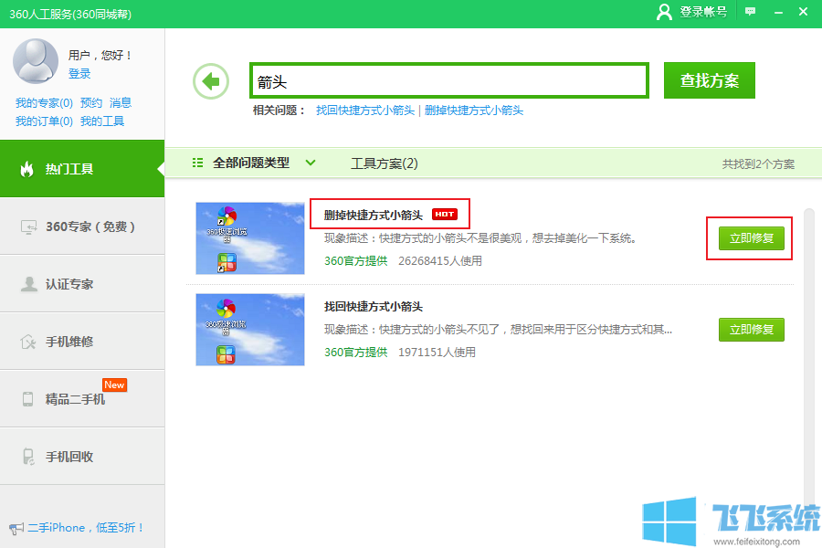Click 立即修复 for 删掉快捷方式小箭头

[x=749, y=237]
